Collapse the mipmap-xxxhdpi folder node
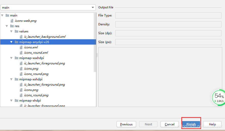The width and height of the screenshot is (225, 131). (x=11, y=58)
